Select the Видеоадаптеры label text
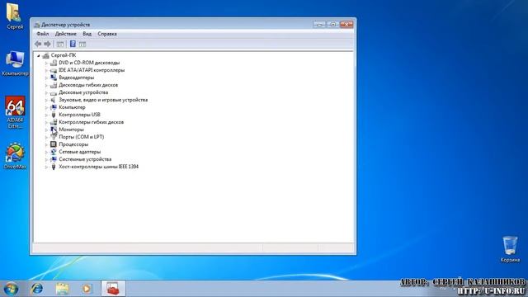Viewport: 528px width, 297px height. (77, 78)
